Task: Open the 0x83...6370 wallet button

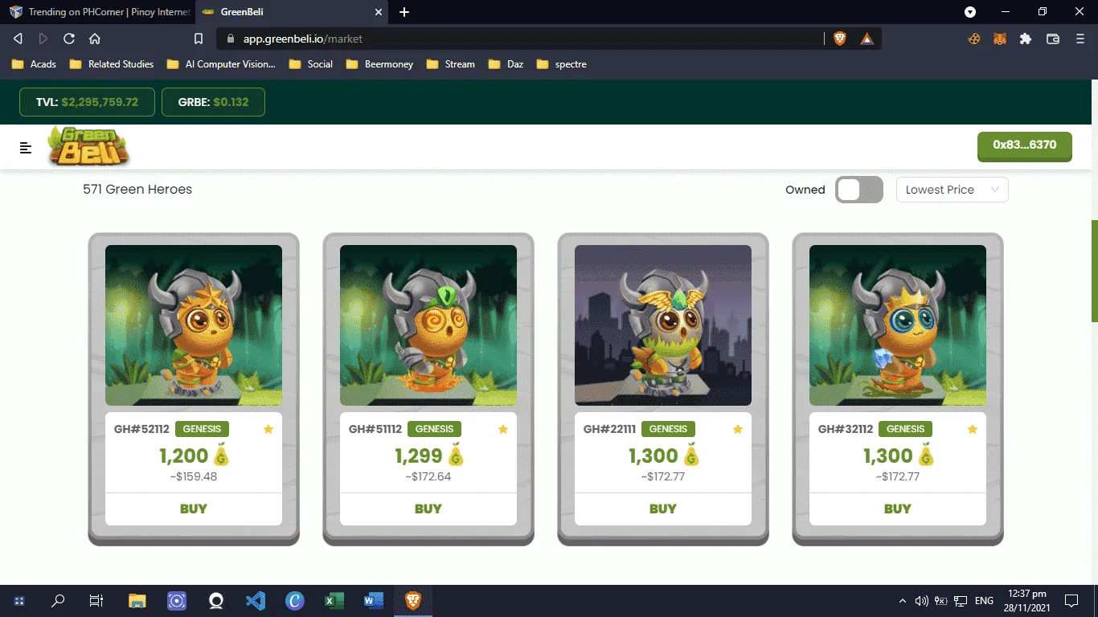Action: 1025,146
